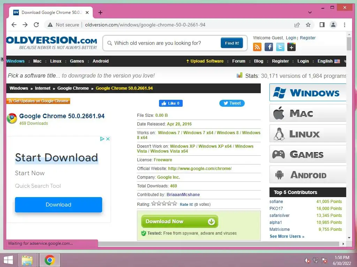
Task: Open the google.com/chrome official website link
Action: pyautogui.click(x=200, y=169)
